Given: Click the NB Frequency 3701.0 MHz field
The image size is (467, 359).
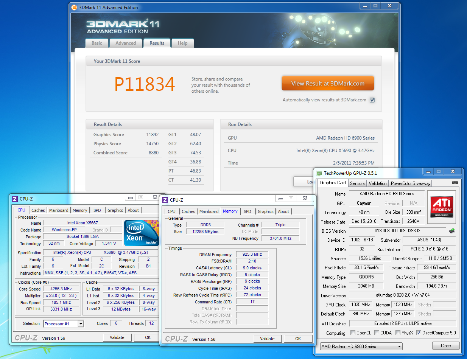Looking at the screenshot, I should 280,238.
